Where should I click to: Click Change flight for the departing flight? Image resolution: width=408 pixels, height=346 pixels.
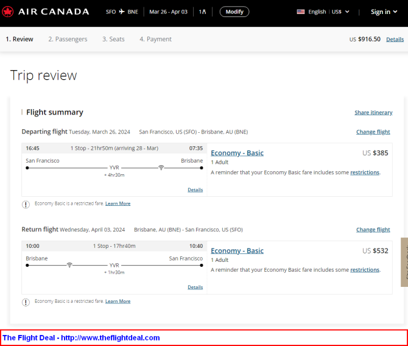373,132
